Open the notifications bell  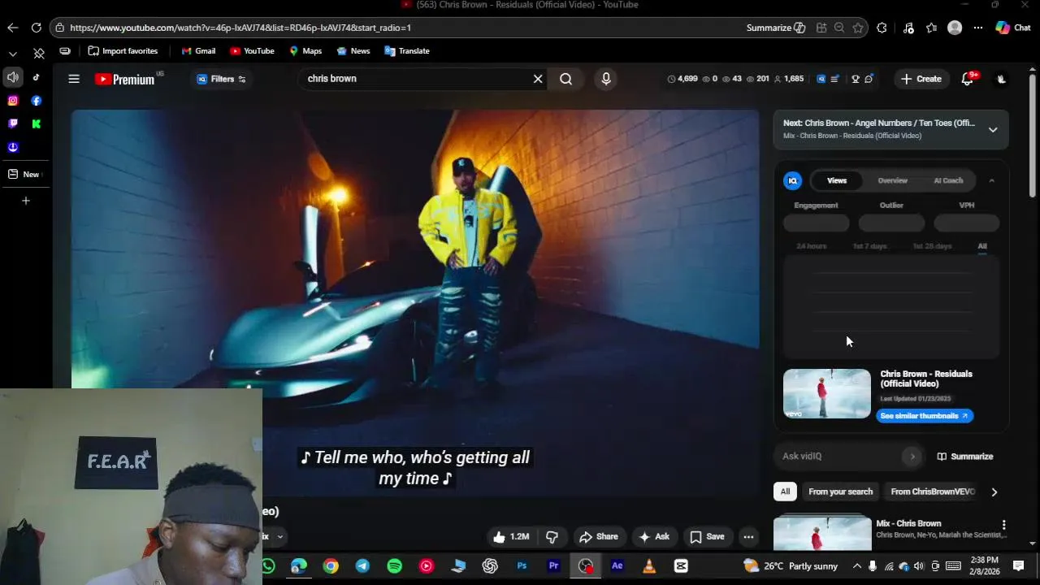pos(967,79)
